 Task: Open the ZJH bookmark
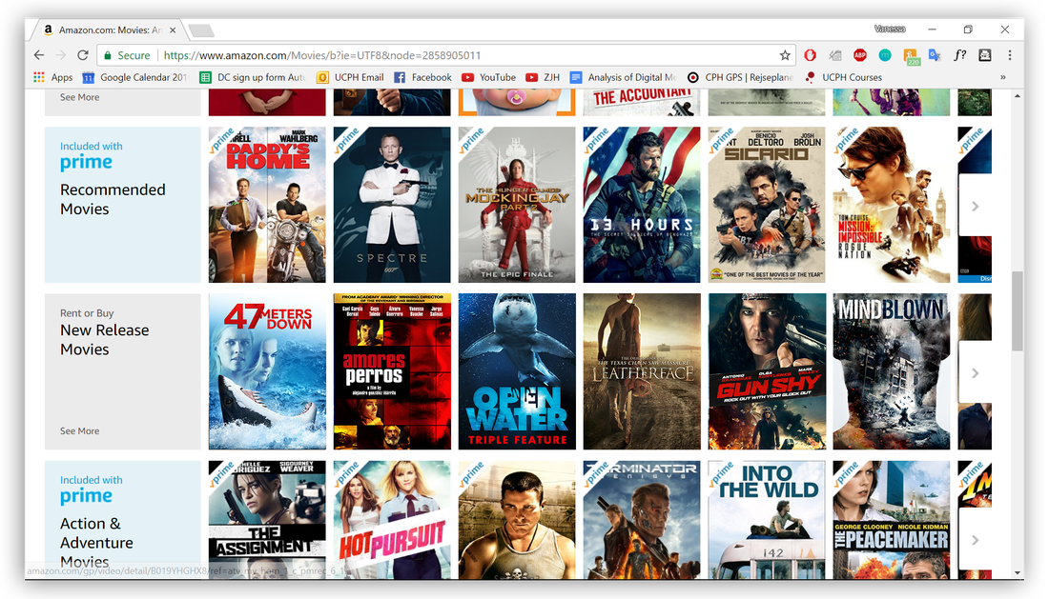pyautogui.click(x=543, y=77)
